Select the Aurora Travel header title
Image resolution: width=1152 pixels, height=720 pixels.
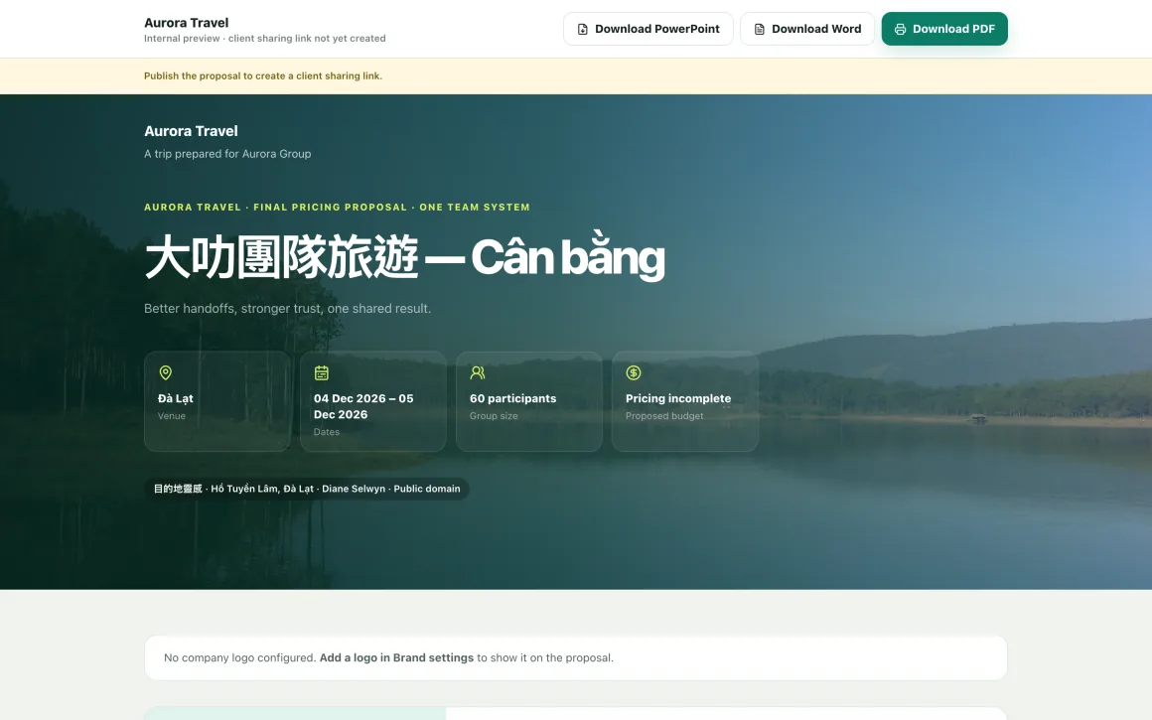click(x=186, y=23)
